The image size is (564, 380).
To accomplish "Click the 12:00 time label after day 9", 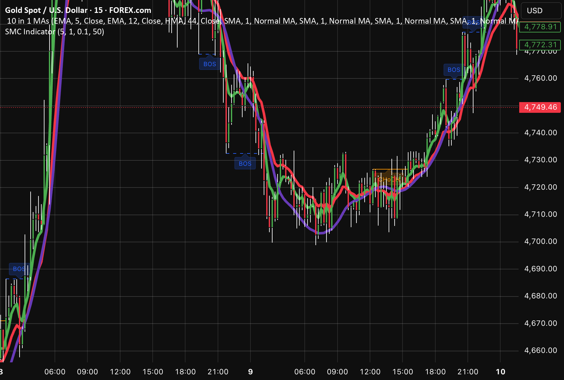I will coord(370,372).
